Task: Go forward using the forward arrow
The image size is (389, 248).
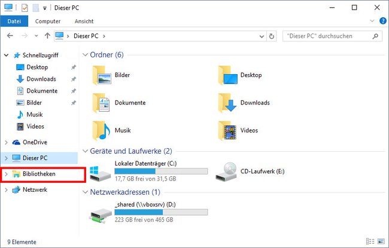Action: (25, 36)
